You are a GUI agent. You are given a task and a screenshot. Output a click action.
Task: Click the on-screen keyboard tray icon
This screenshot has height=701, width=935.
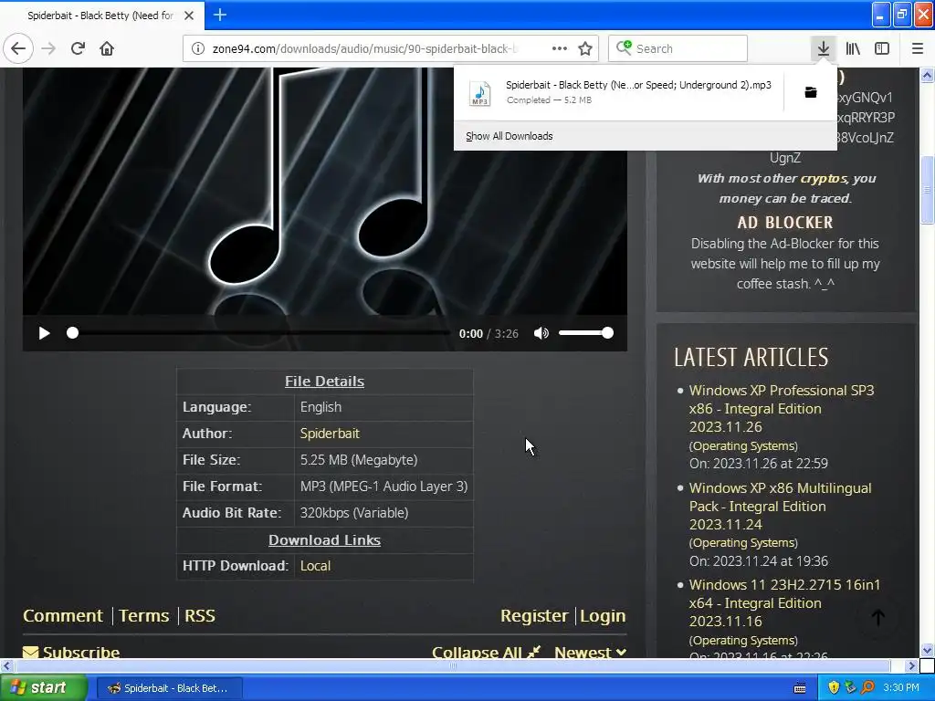point(800,688)
